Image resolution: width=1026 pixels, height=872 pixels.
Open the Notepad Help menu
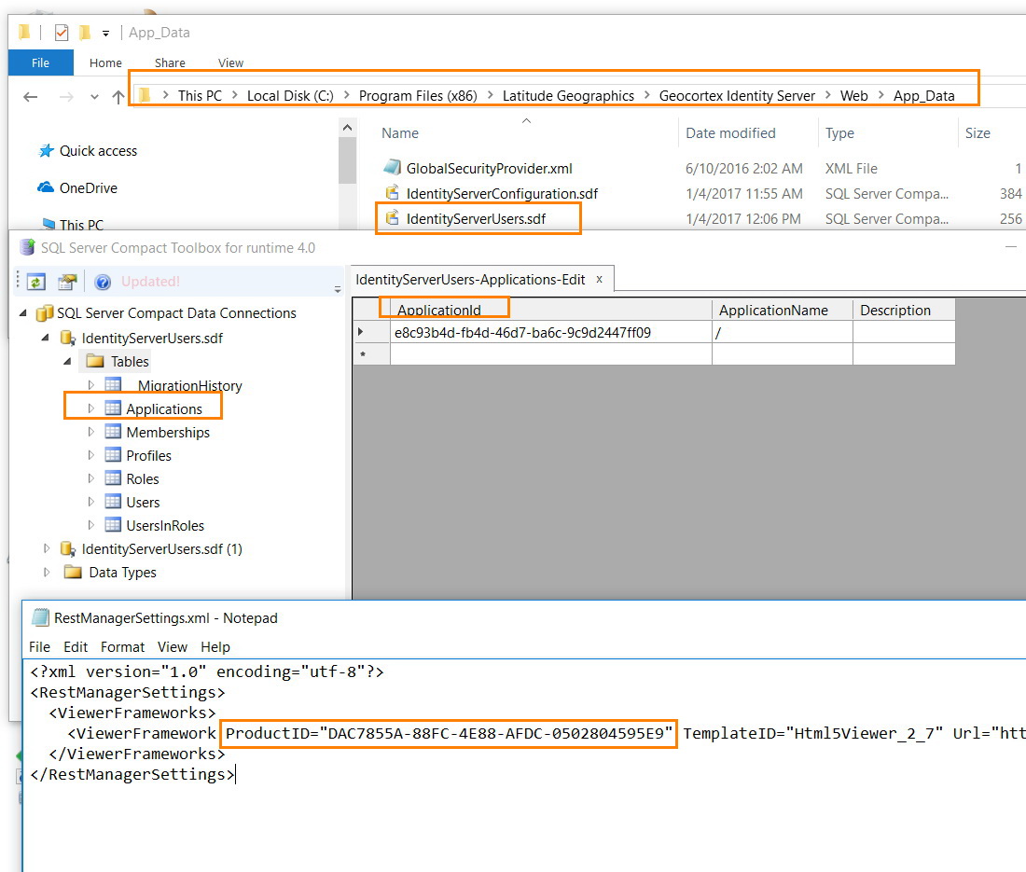click(215, 647)
